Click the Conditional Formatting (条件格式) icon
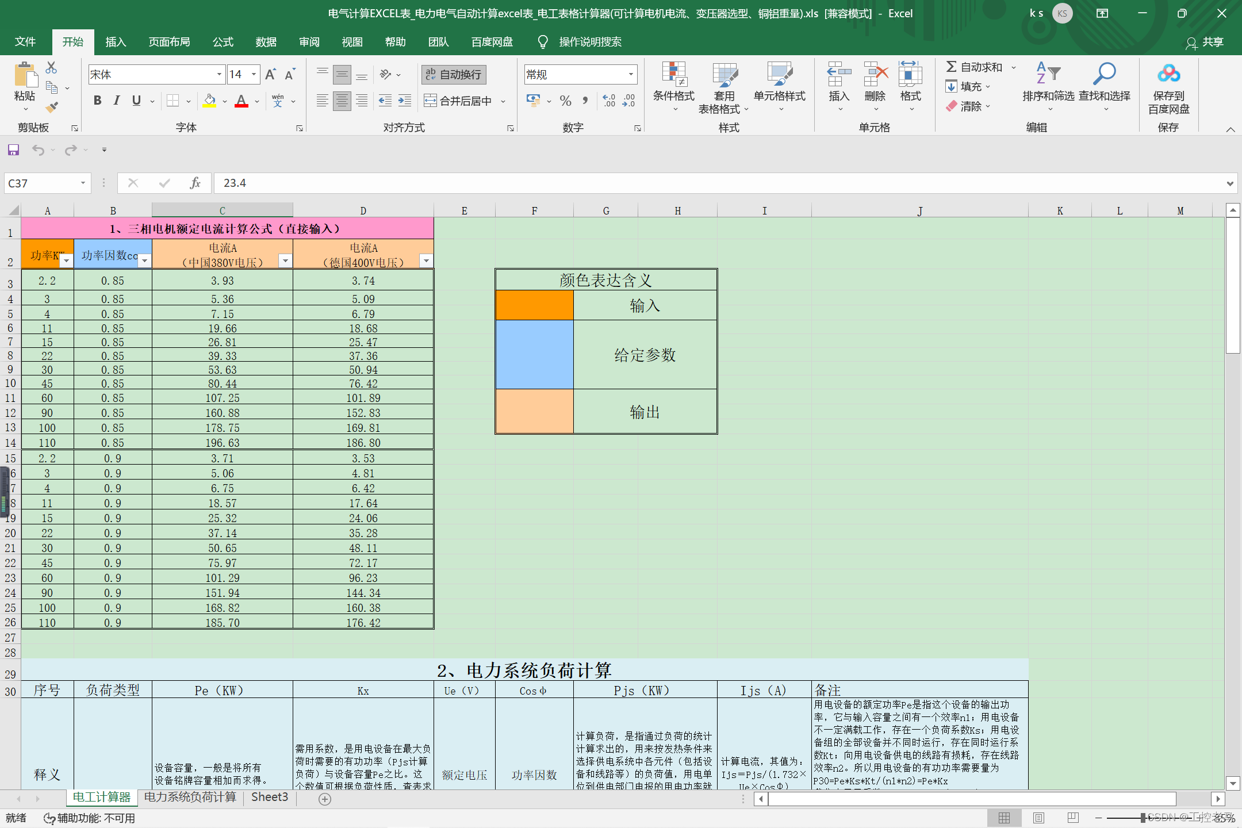 pos(673,80)
